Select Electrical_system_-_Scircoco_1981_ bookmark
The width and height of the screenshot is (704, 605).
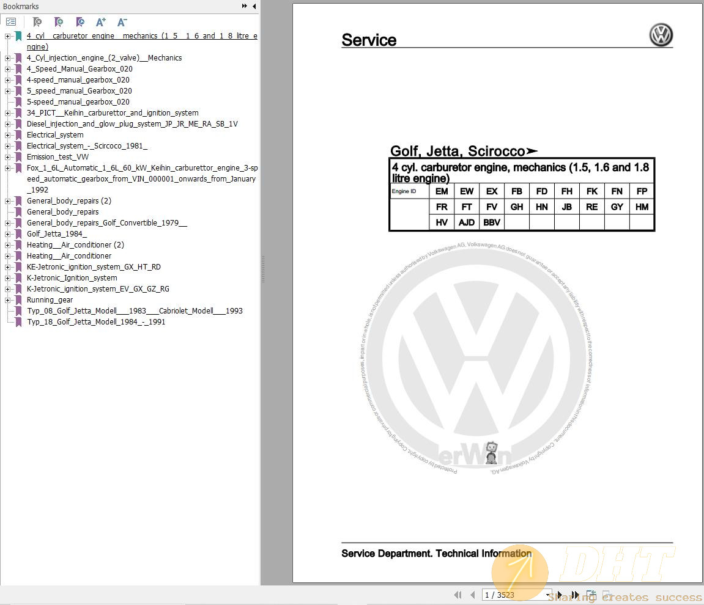click(x=87, y=146)
